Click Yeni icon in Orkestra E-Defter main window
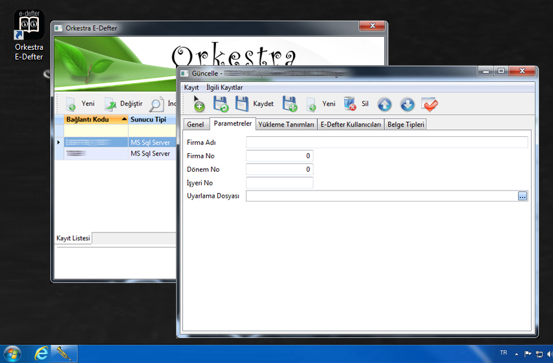The image size is (553, 363). [x=71, y=104]
